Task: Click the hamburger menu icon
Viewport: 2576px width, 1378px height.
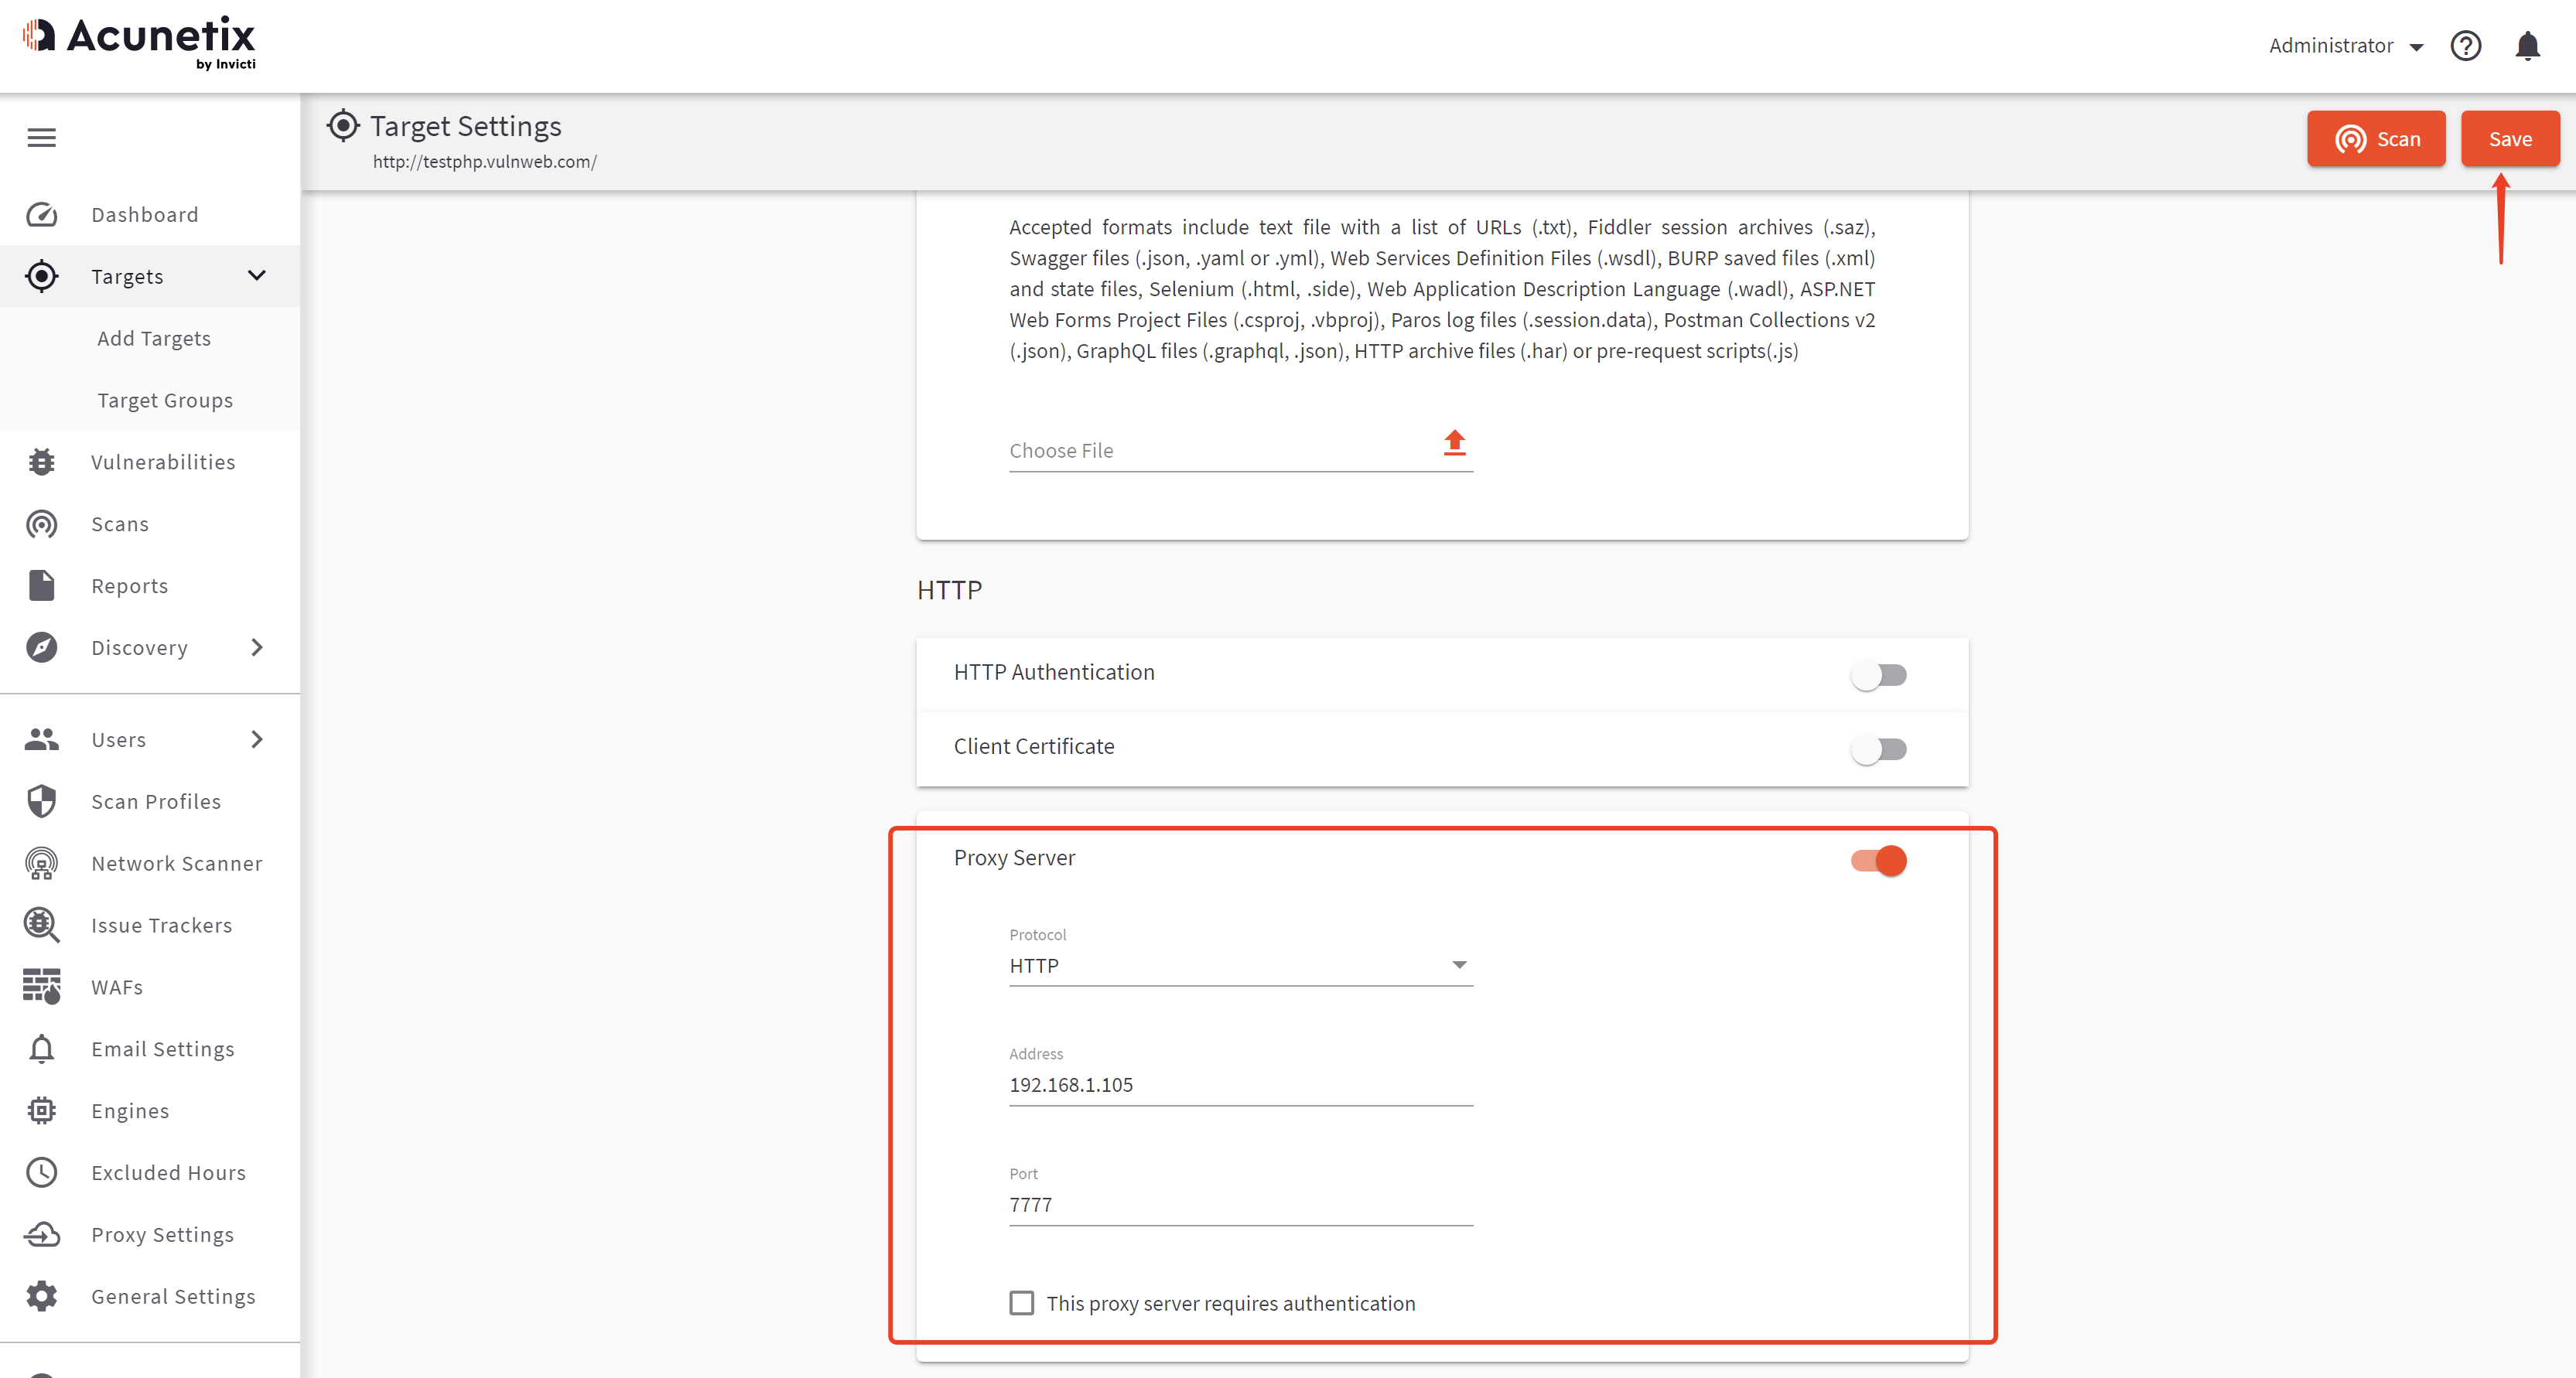Action: (x=41, y=138)
